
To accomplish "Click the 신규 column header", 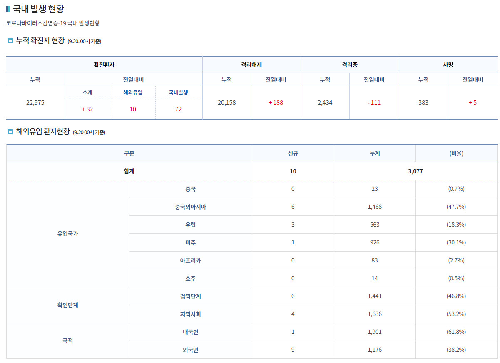I will (x=293, y=153).
